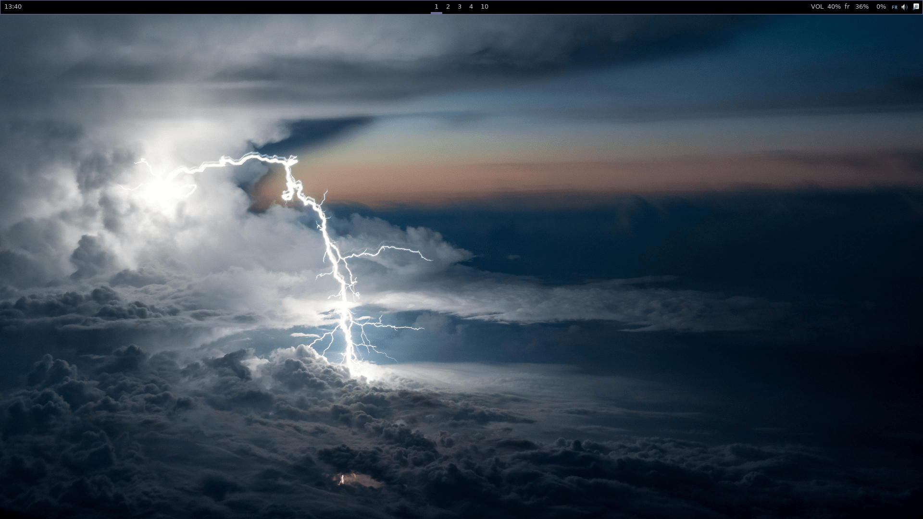The width and height of the screenshot is (923, 519).
Task: Switch to workspace 3
Action: (x=459, y=7)
